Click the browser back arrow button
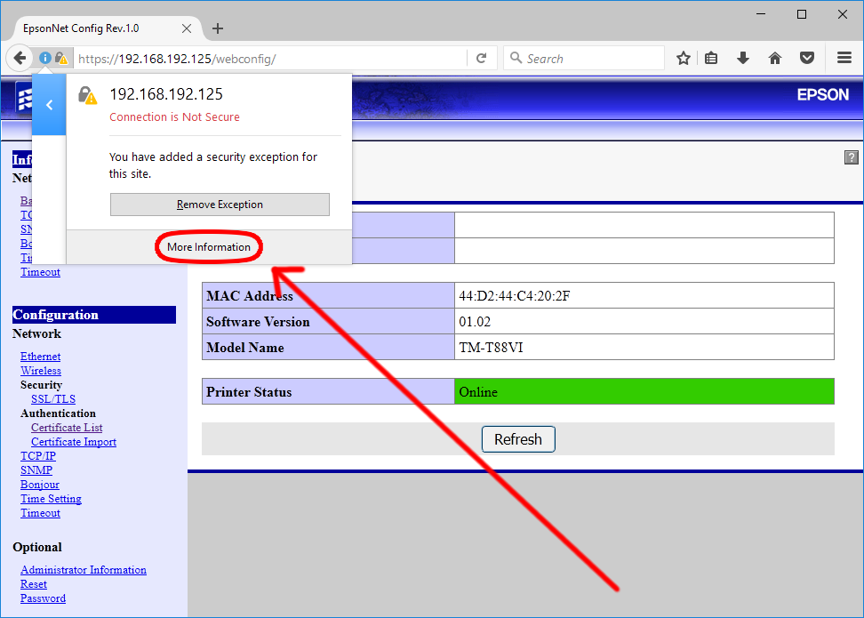864x618 pixels. (x=19, y=59)
